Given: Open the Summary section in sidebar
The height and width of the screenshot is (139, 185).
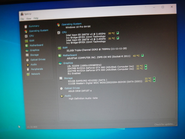Looking at the screenshot, I should [x=34, y=26].
